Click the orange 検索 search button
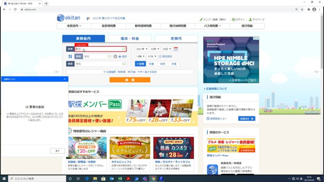Image resolution: width=324 pixels, height=182 pixels. (x=130, y=80)
